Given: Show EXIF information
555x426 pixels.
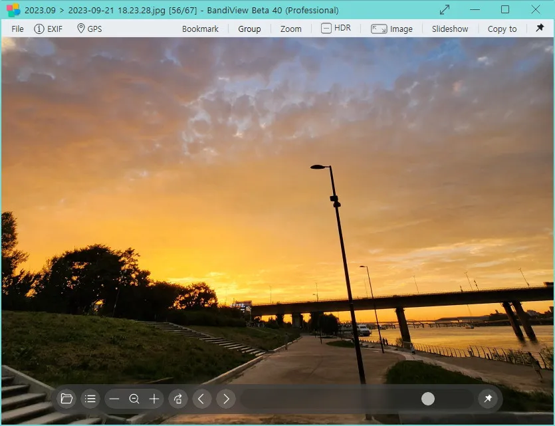Looking at the screenshot, I should click(x=48, y=29).
